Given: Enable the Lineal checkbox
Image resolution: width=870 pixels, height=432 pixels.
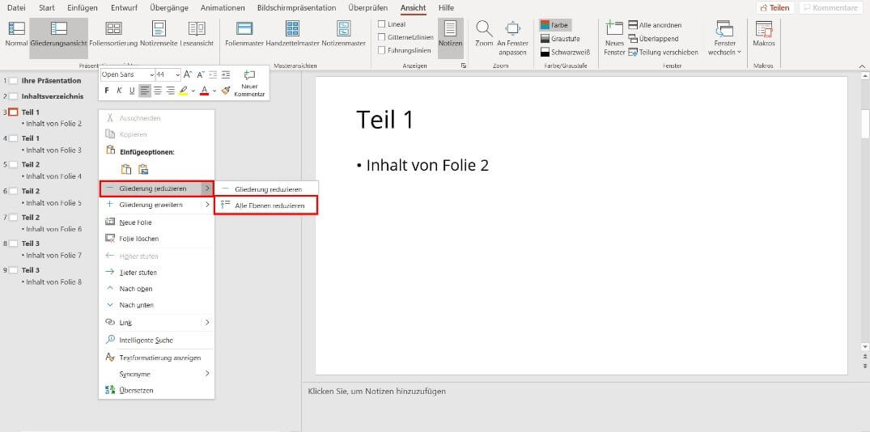Looking at the screenshot, I should click(x=382, y=24).
